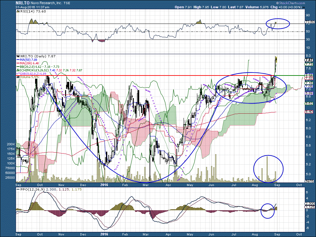The width and height of the screenshot is (316, 237).
Task: Click the 2.300 PPO value tag
Action: 310,204
